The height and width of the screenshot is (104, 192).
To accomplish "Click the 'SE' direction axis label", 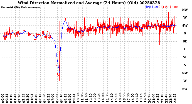I will pyautogui.click(x=185, y=41).
